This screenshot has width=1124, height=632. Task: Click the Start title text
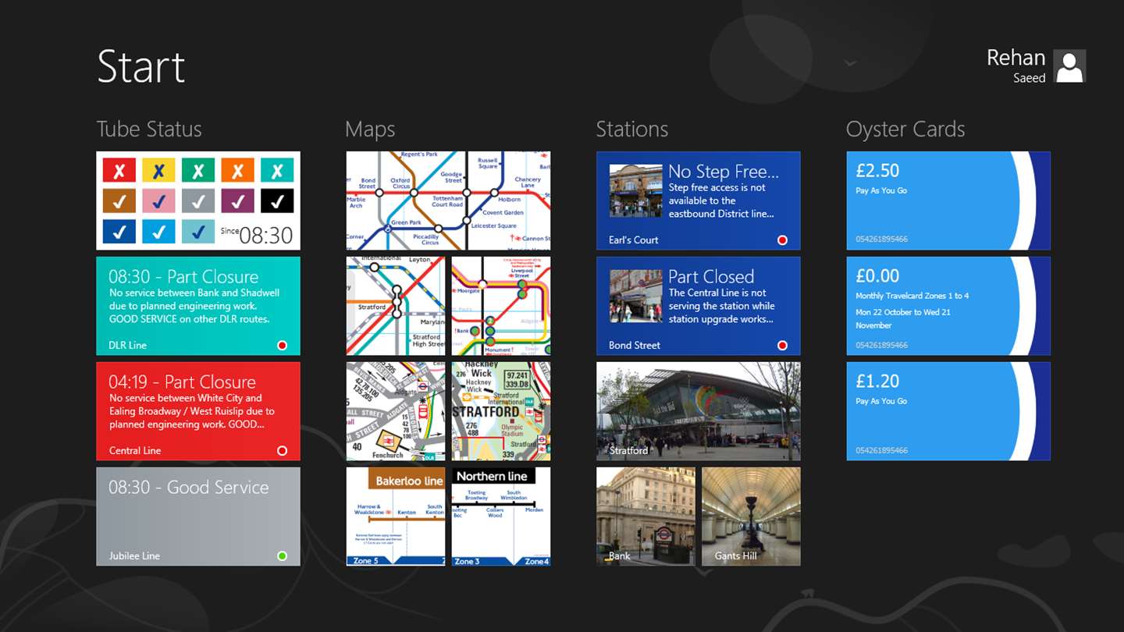tap(141, 66)
